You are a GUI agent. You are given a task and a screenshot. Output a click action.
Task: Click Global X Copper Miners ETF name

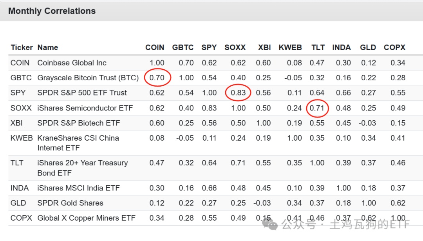point(86,218)
